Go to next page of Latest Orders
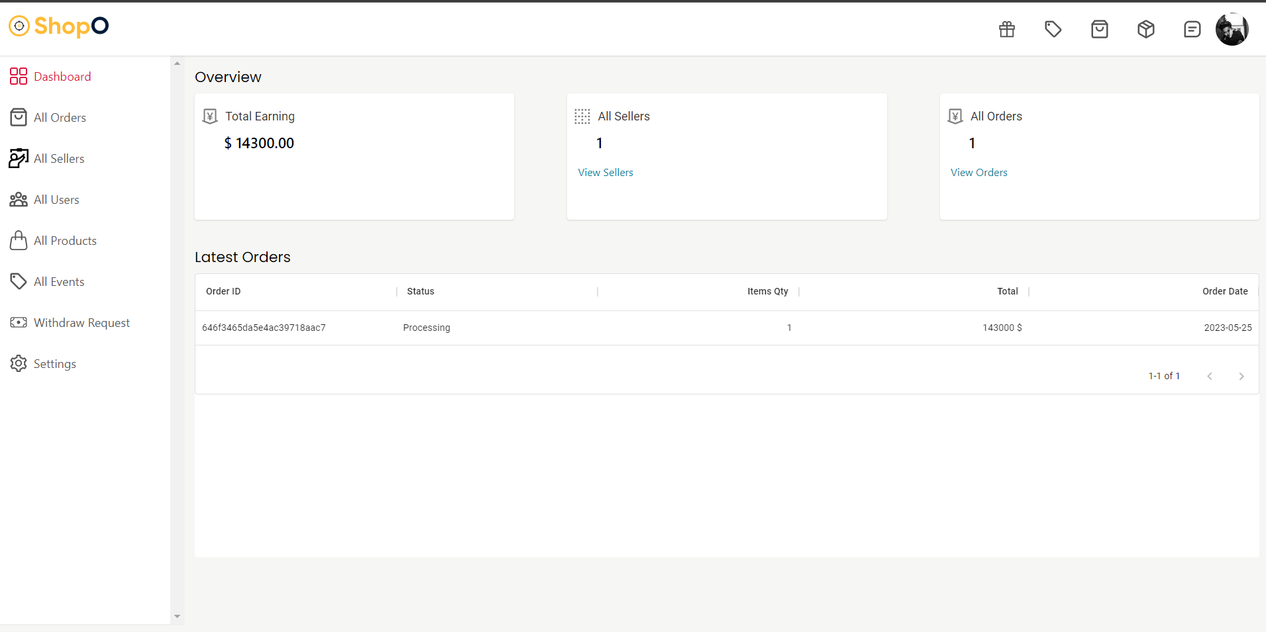The height and width of the screenshot is (632, 1266). (1240, 376)
